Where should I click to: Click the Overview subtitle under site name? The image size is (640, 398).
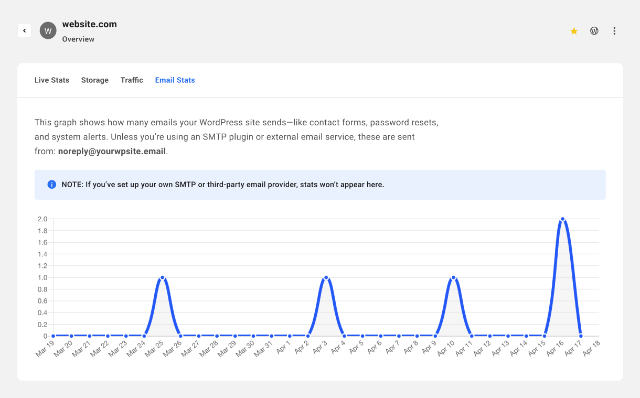[x=78, y=39]
